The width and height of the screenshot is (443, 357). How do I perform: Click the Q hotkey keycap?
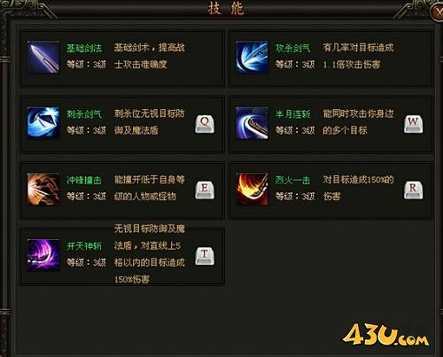pos(205,124)
